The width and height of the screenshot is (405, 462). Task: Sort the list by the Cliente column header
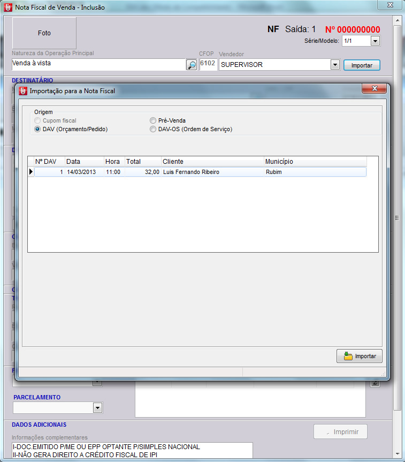tap(212, 162)
